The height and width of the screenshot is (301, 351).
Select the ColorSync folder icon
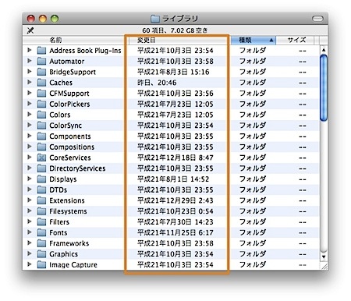(41, 126)
